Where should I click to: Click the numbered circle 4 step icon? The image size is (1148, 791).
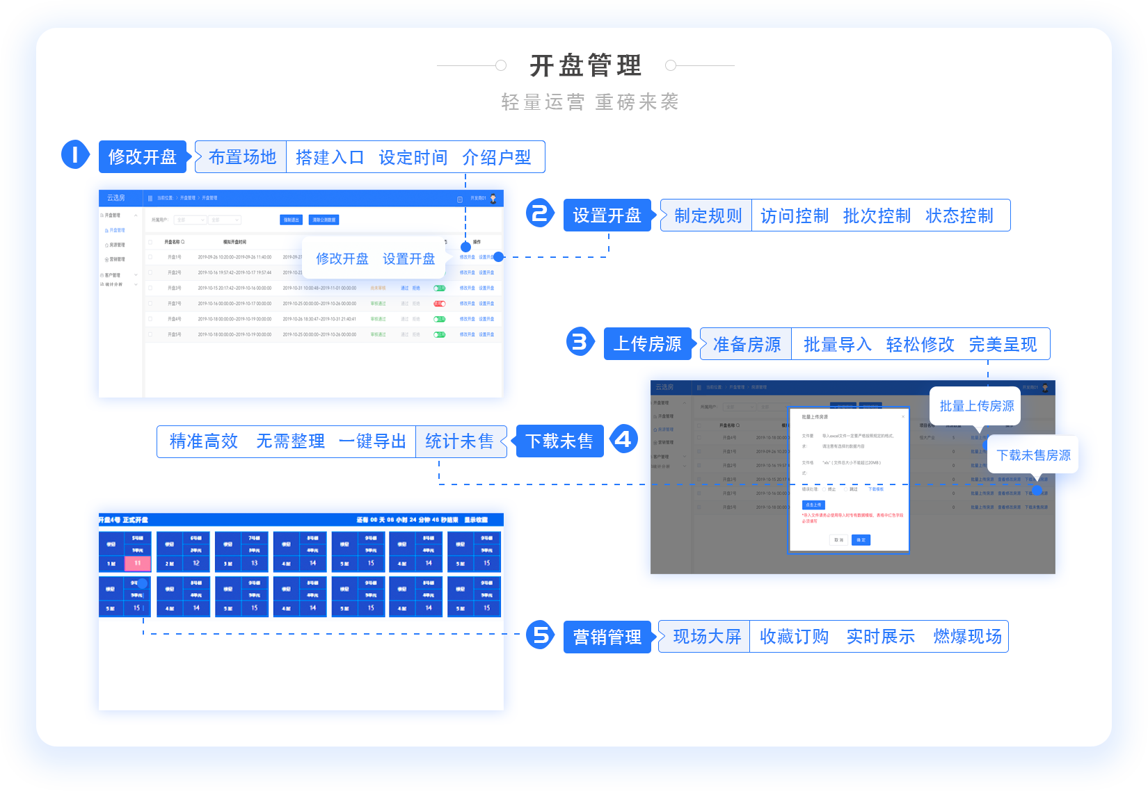point(623,439)
